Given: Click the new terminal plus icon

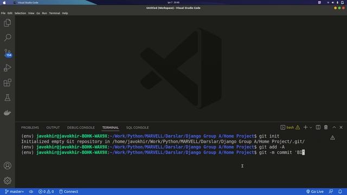Looking at the screenshot, I should [x=305, y=127].
